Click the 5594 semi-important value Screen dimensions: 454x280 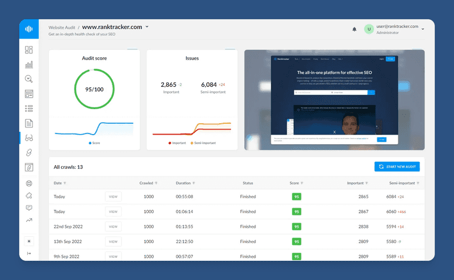click(391, 227)
